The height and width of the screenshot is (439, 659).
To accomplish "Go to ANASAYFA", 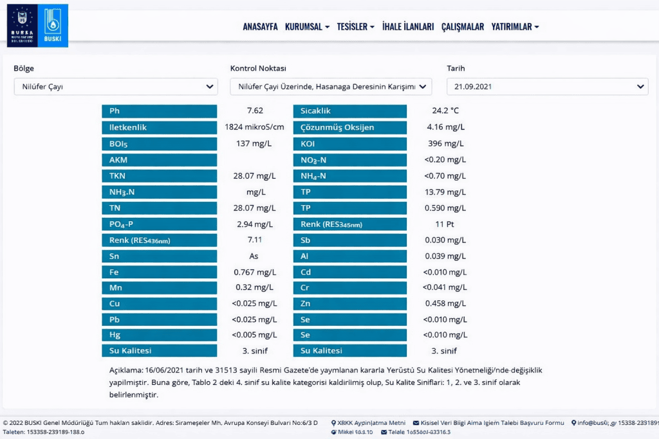I will (x=260, y=27).
